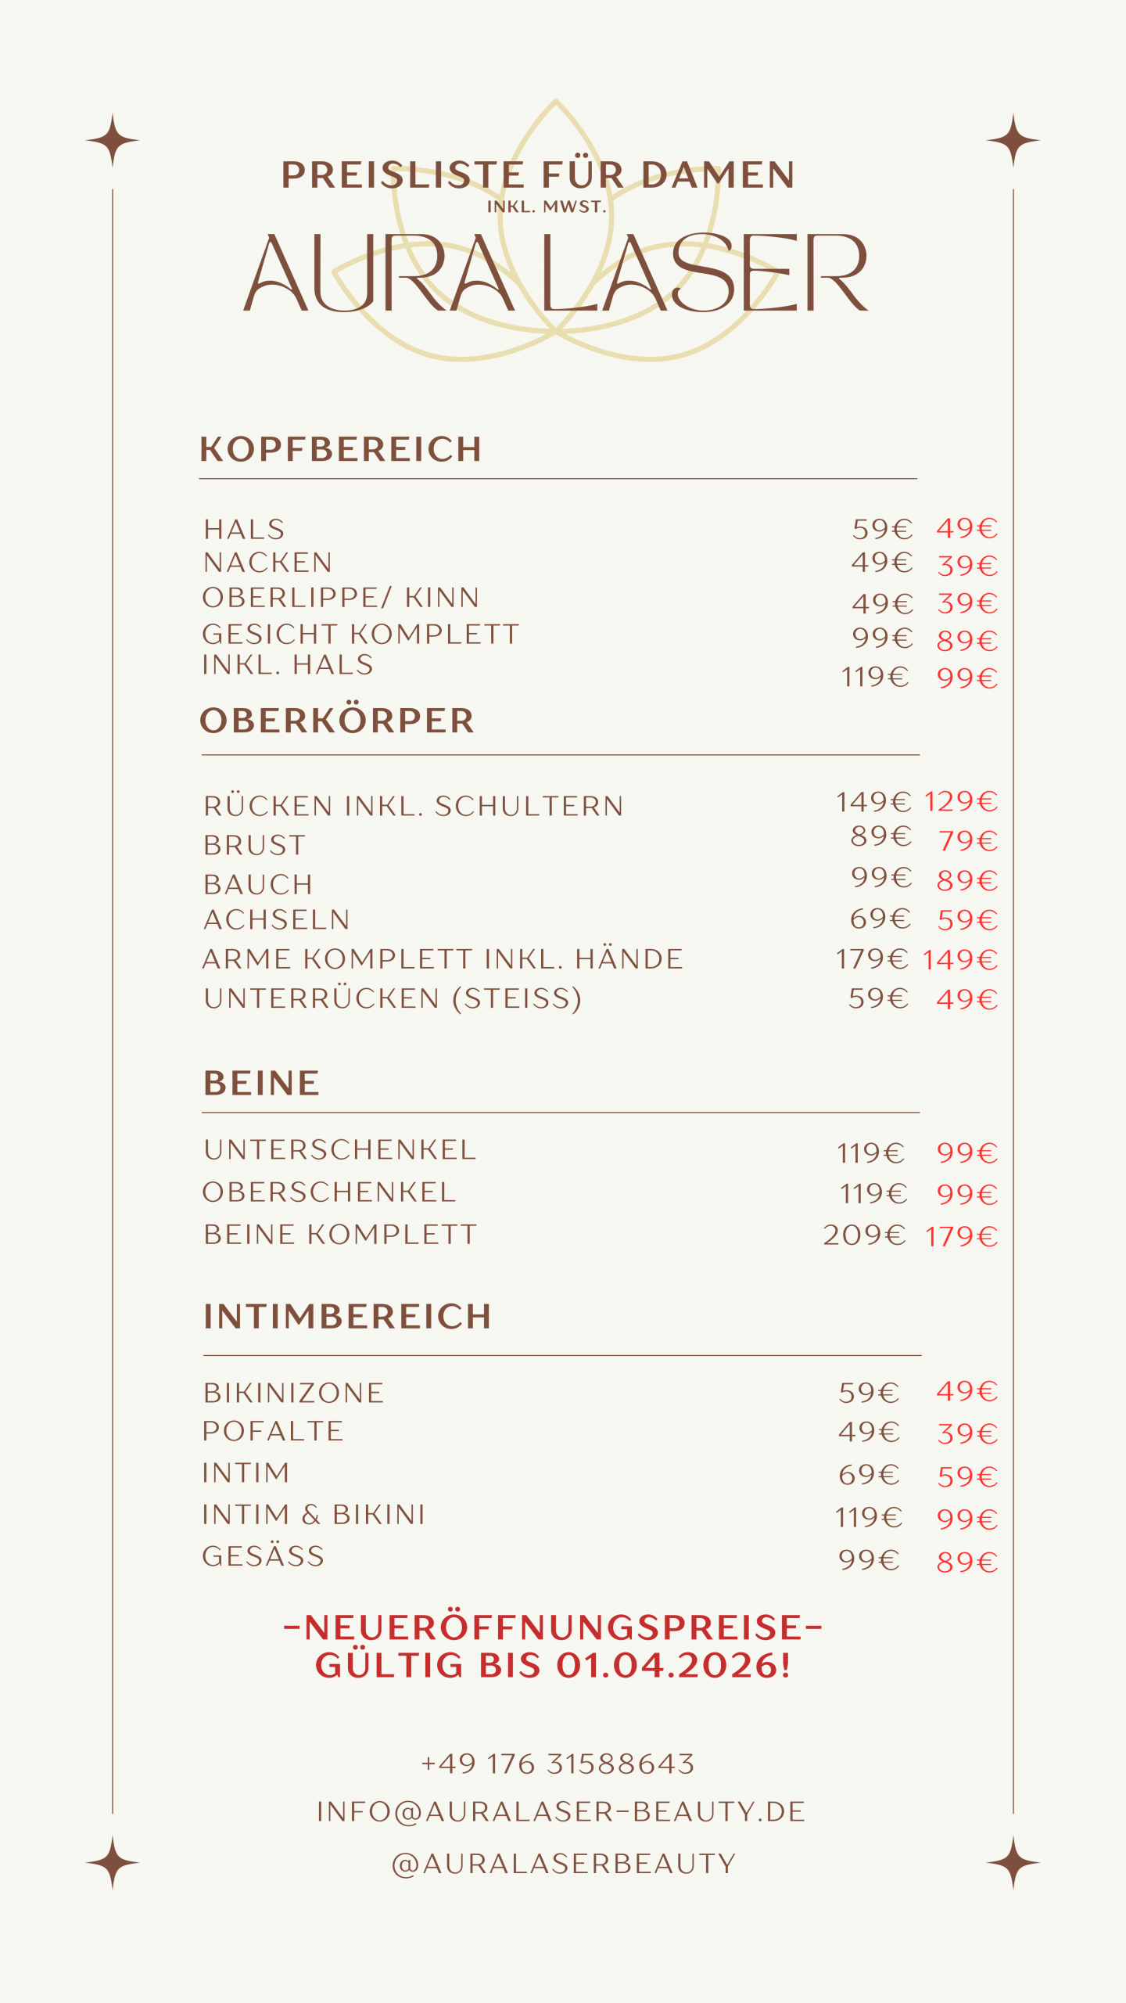Viewport: 1126px width, 2003px height.
Task: Select the Rücken inkl. Schultern treatment
Action: coord(413,806)
